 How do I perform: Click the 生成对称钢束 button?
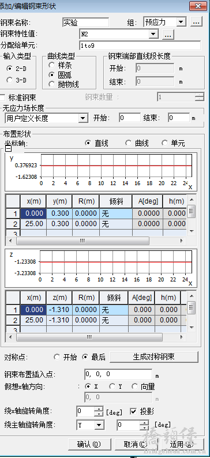(154, 356)
